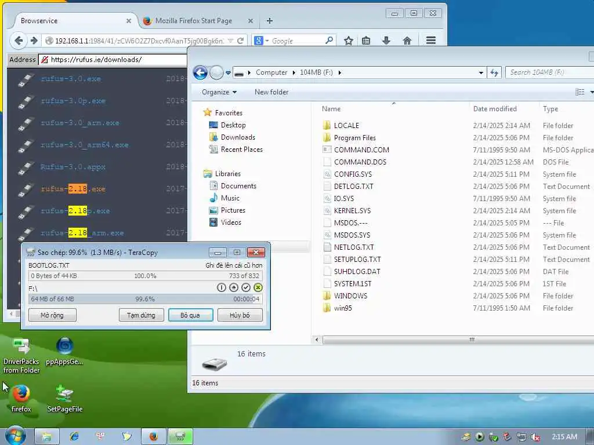This screenshot has height=445, width=594.
Task: Switch to Mozilla Firefox Start Page tab
Action: coord(194,21)
